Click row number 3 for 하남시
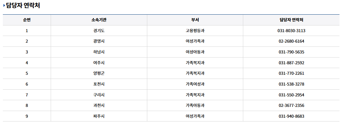Image resolution: width=343 pixels, height=125 pixels. coord(27,52)
